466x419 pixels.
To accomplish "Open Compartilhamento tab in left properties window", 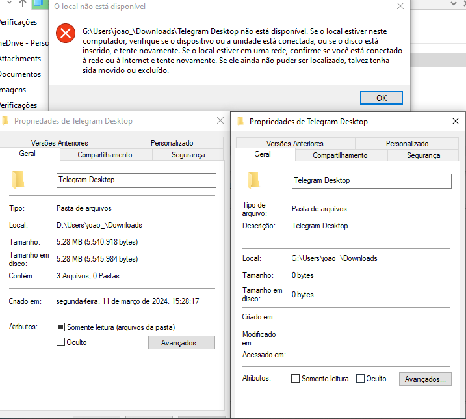I will click(105, 155).
